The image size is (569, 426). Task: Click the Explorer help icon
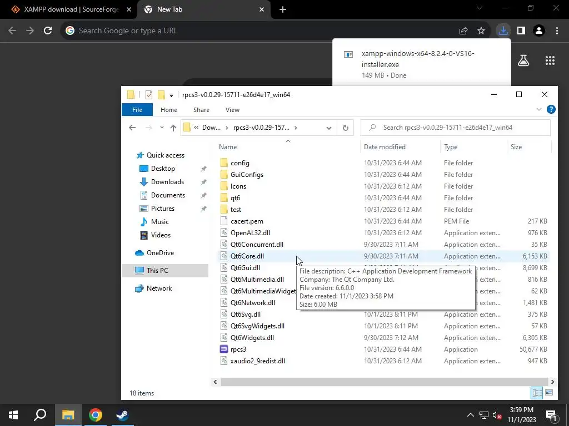[x=551, y=109]
